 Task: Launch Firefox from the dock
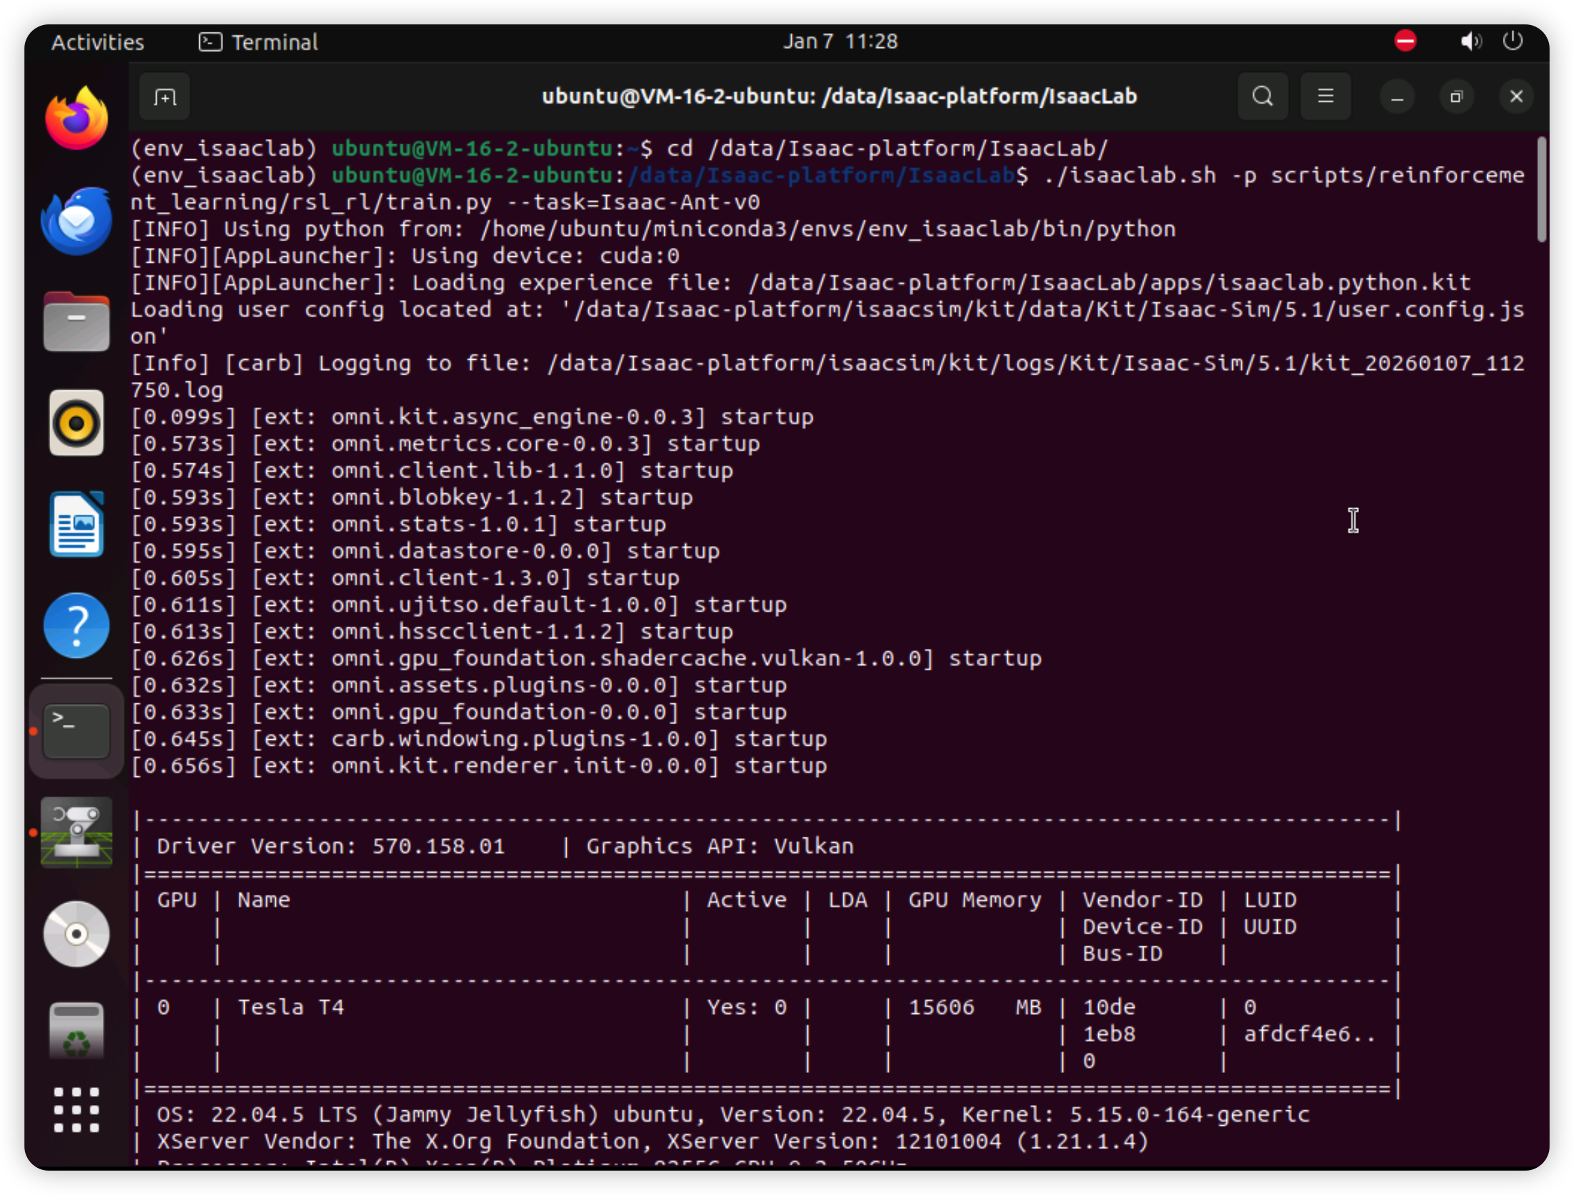(x=77, y=119)
